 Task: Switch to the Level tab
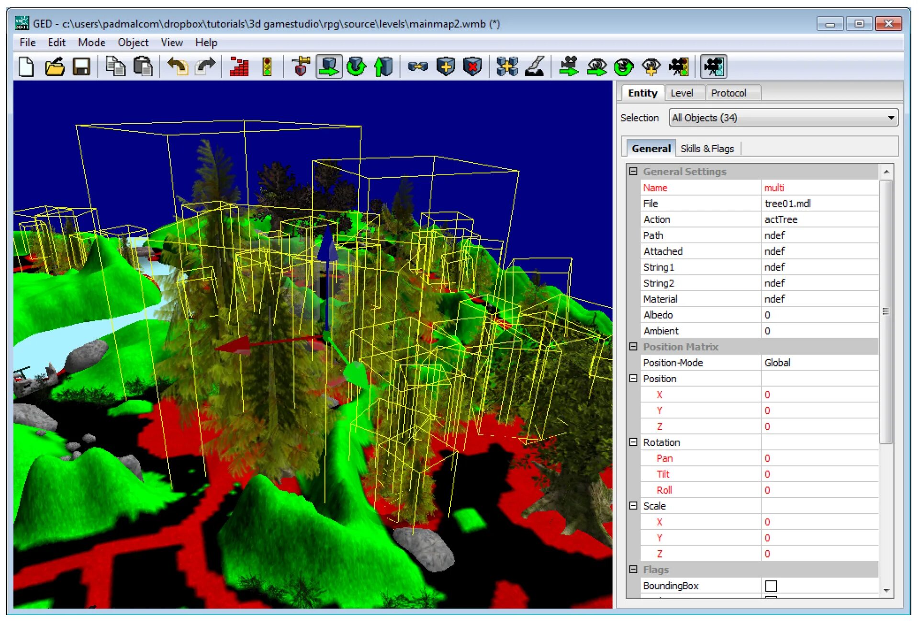click(x=682, y=93)
